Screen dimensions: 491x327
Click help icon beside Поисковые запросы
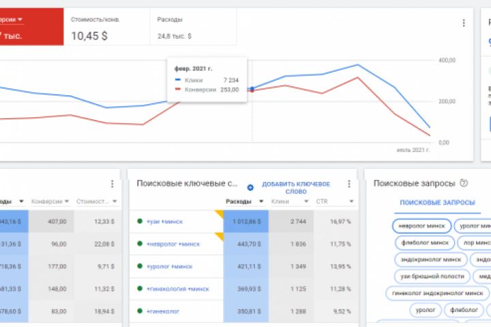click(x=464, y=183)
